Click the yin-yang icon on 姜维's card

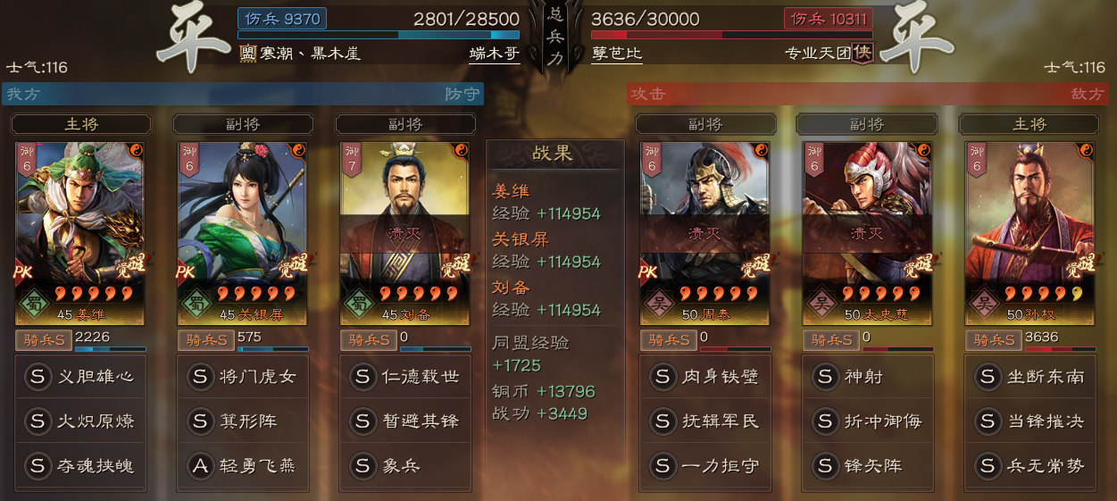point(136,150)
